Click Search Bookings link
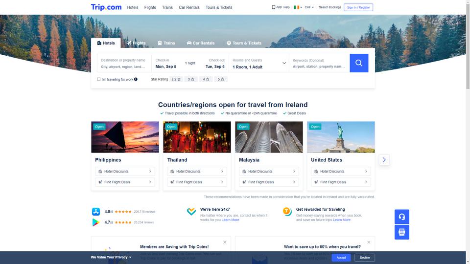The height and width of the screenshot is (264, 470). pos(329,7)
